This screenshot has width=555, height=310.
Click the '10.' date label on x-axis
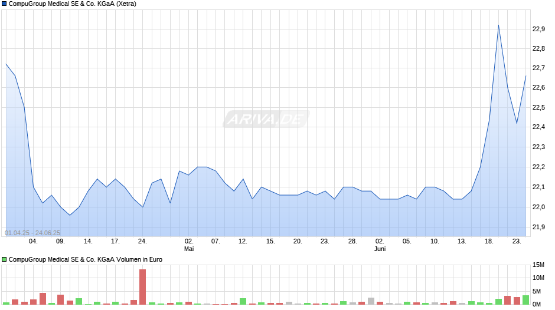click(435, 242)
